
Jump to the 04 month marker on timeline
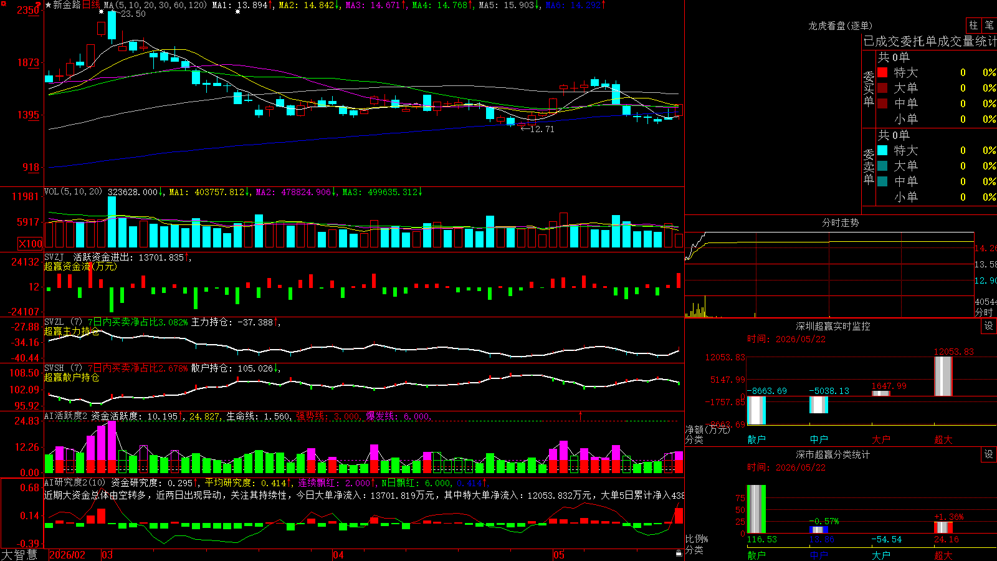click(338, 555)
